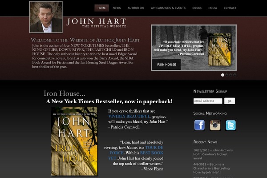Screen dimensions: 267x178
Task: Open the Facebook social icon
Action: (x=199, y=125)
